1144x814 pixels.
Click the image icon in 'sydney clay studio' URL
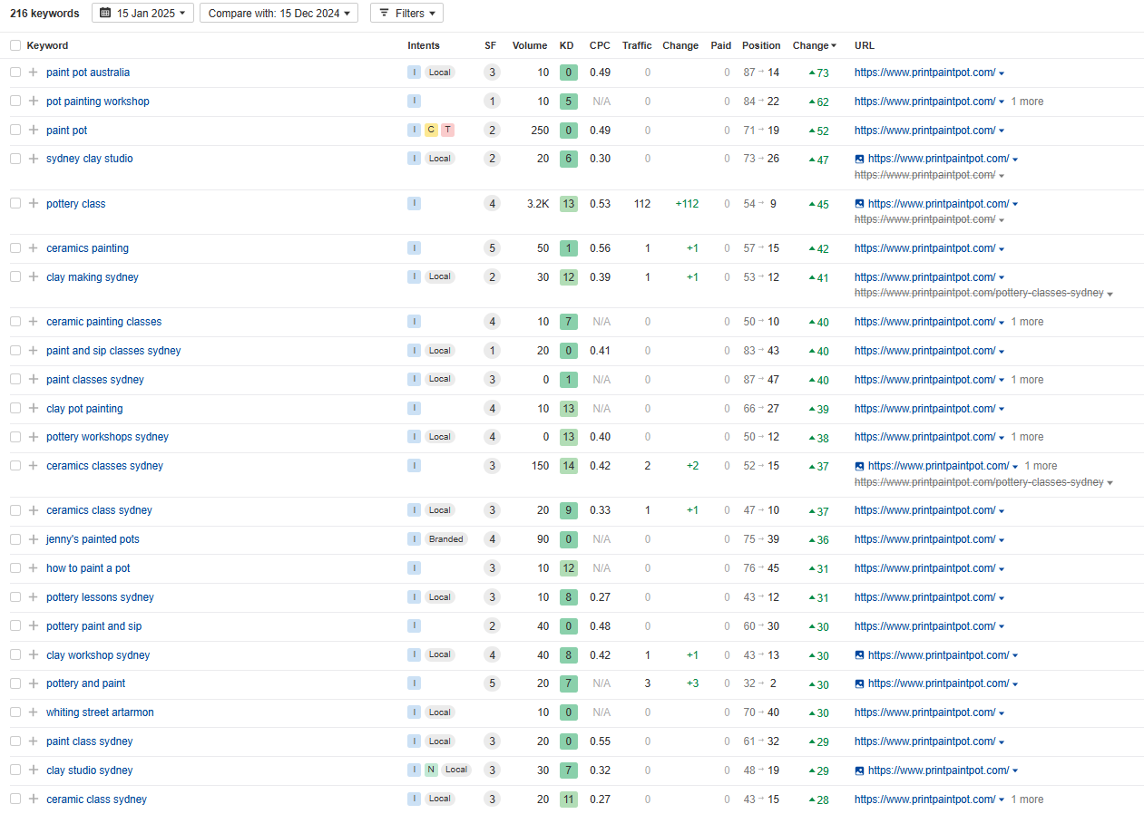(x=859, y=159)
